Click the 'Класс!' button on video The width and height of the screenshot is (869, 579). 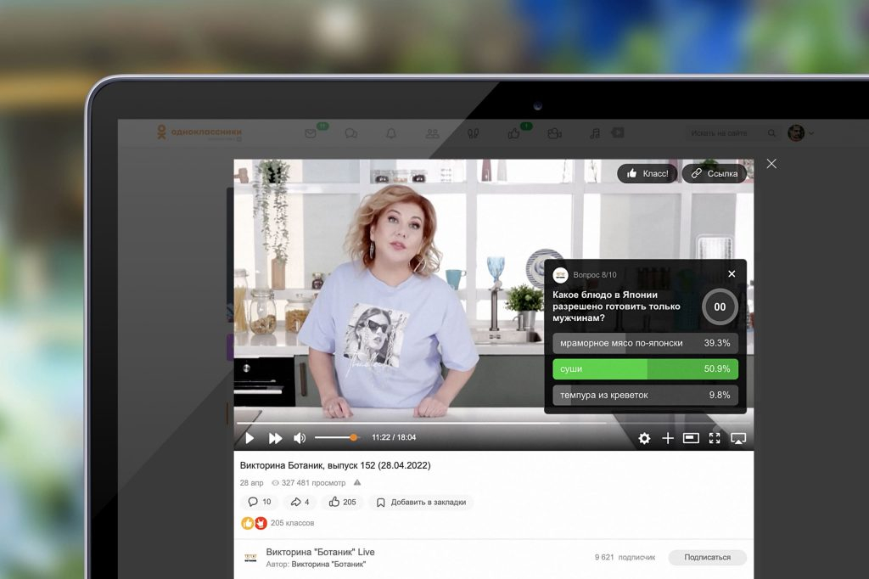tap(648, 173)
